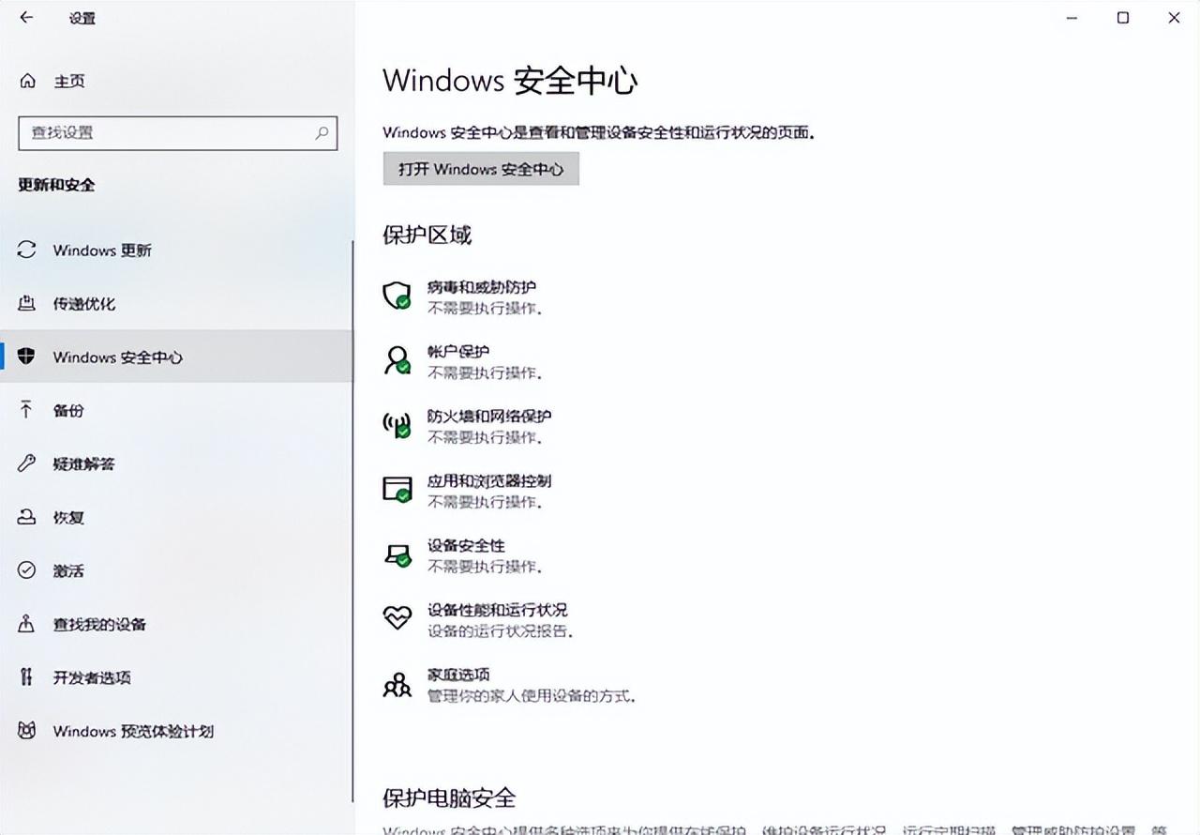Click the 保护区域 heading
Image resolution: width=1200 pixels, height=835 pixels.
click(x=427, y=235)
